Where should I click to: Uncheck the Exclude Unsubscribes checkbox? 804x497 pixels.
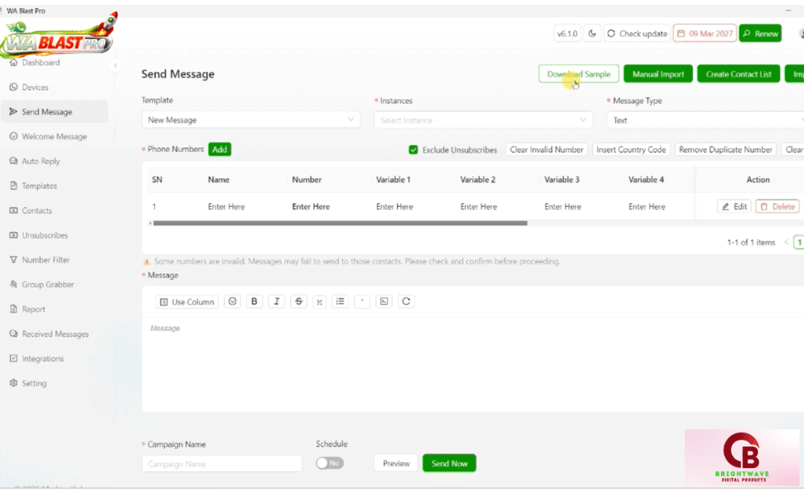tap(414, 150)
